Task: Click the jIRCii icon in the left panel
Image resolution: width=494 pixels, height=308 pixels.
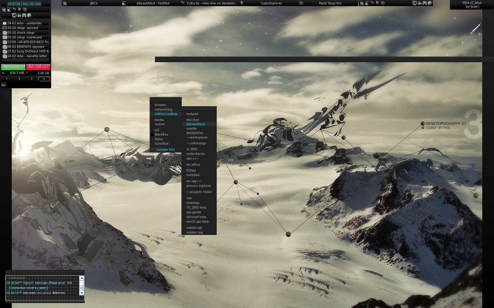Action: (4, 9)
